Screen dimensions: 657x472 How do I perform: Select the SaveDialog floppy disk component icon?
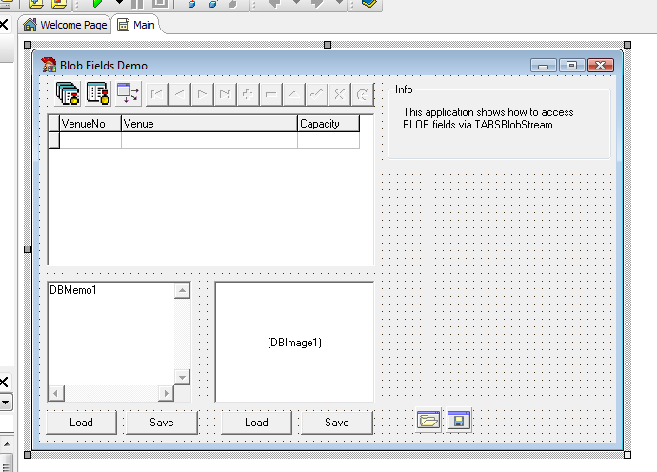459,421
